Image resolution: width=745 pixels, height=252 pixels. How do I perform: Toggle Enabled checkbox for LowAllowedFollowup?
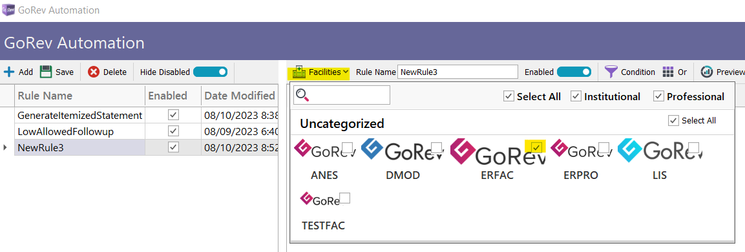point(173,131)
